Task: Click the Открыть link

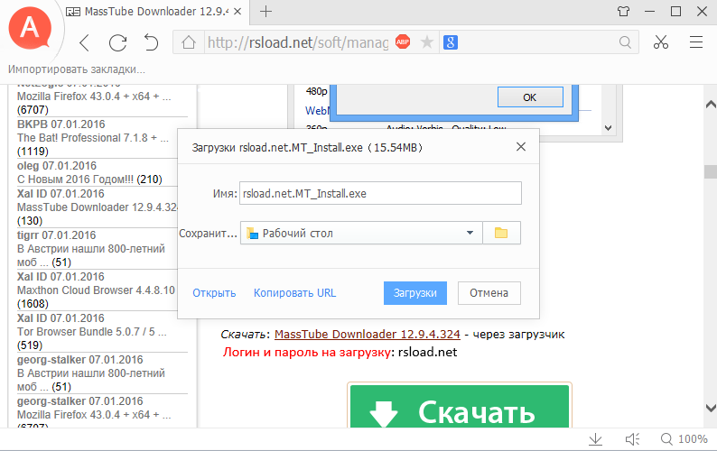Action: click(x=214, y=293)
